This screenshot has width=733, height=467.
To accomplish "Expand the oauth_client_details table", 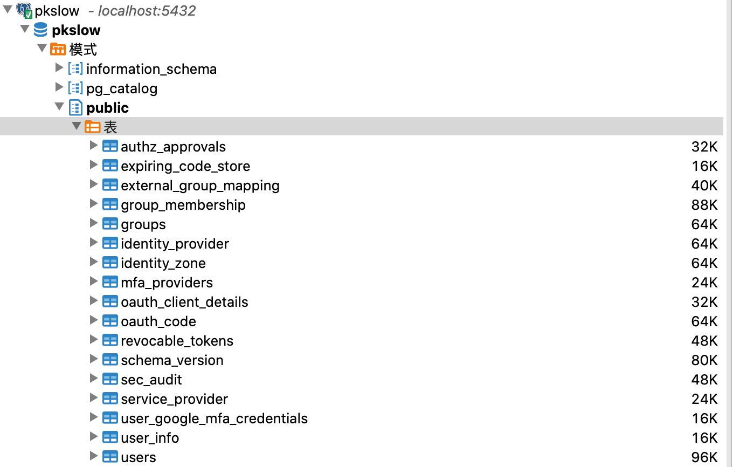I will point(94,301).
